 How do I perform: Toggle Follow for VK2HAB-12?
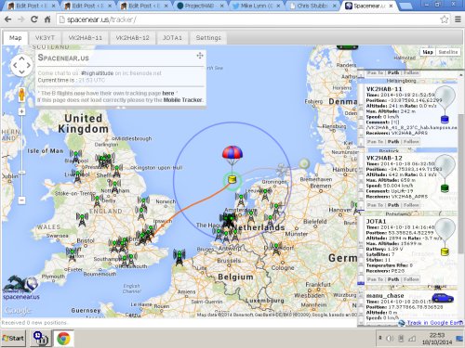[411, 205]
